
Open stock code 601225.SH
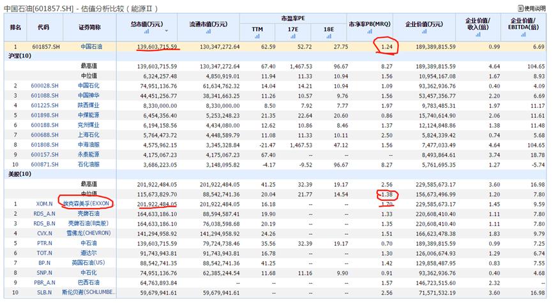(45, 105)
